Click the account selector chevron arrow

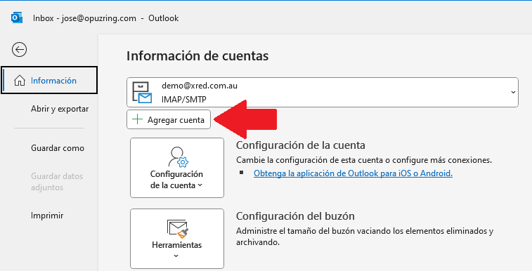tap(513, 92)
